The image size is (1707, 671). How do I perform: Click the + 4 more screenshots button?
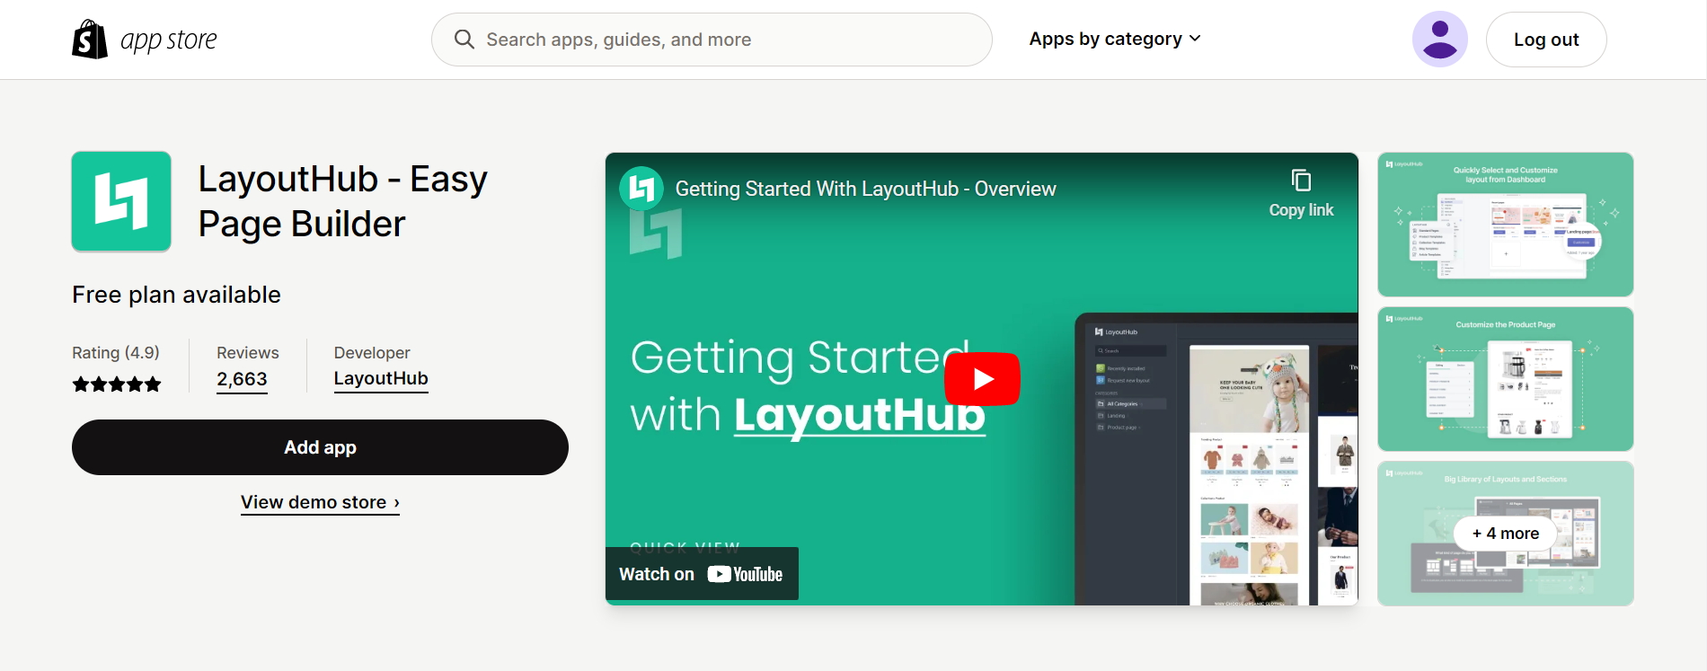(x=1506, y=534)
